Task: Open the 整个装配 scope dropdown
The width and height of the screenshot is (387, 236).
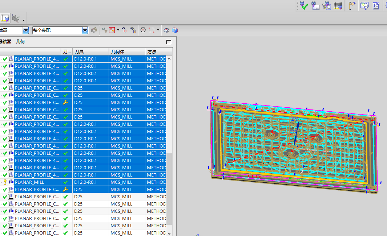Action: [x=85, y=30]
